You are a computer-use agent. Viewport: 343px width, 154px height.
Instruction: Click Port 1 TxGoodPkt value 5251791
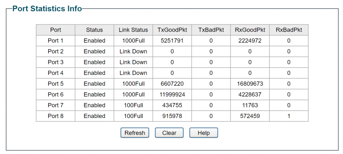coord(172,41)
